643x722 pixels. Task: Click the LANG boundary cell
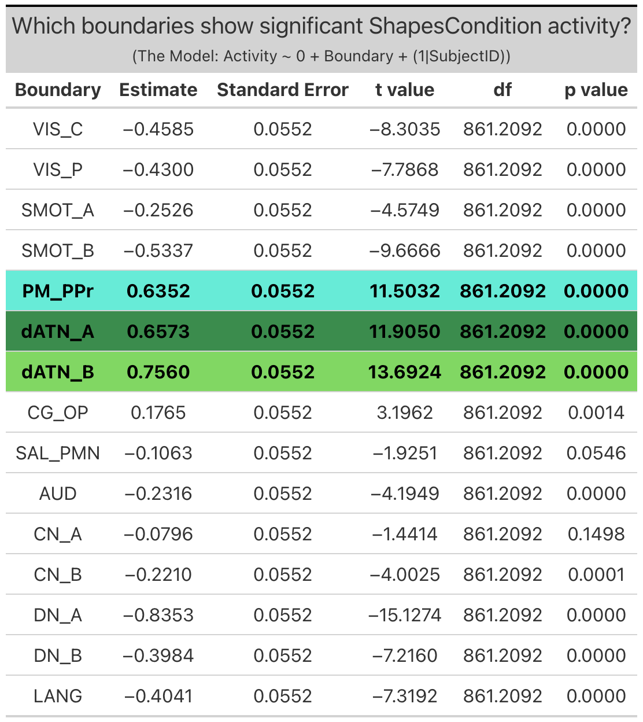point(58,696)
